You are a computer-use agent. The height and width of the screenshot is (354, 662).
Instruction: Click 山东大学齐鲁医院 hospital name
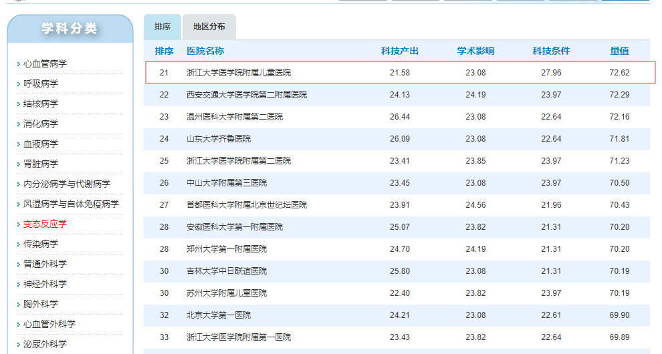(219, 139)
